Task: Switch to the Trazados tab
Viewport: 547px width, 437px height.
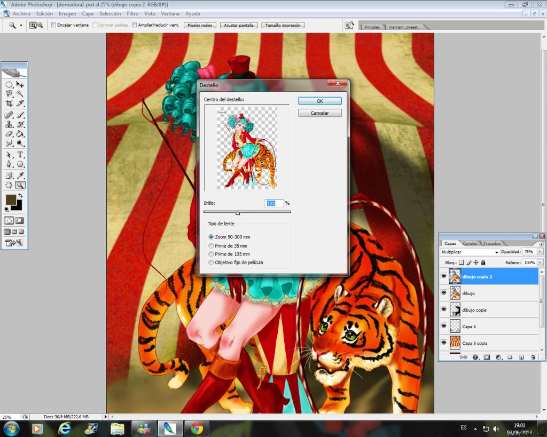Action: tap(492, 243)
